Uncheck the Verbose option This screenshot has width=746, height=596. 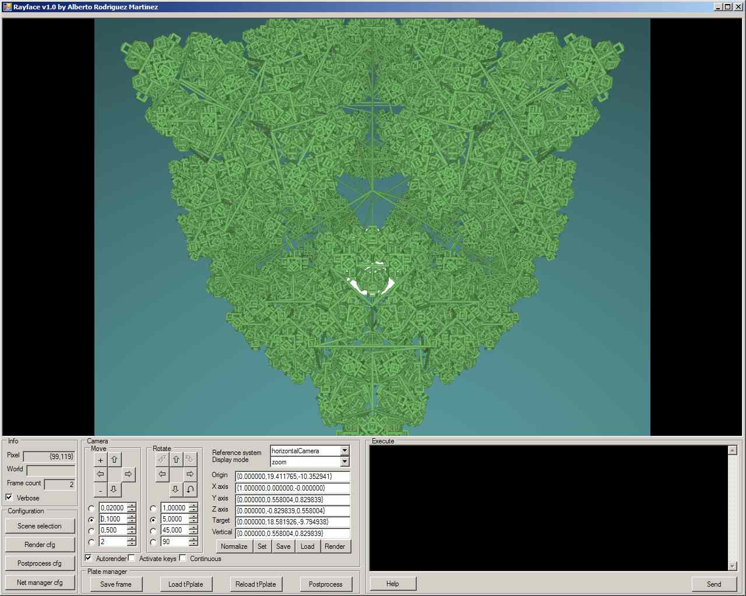point(9,498)
